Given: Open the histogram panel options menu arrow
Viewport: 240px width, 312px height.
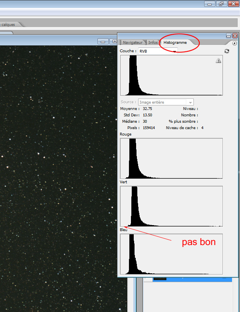Looking at the screenshot, I should click(x=234, y=43).
